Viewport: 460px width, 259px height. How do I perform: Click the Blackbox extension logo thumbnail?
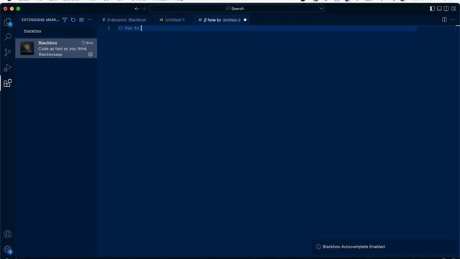[x=27, y=48]
